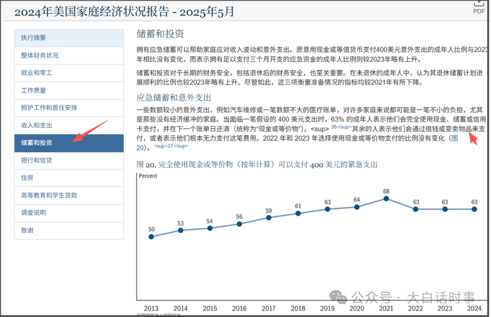This screenshot has height=317, width=491.
Task: Click the 2013 data point labeled 50
Action: click(151, 237)
